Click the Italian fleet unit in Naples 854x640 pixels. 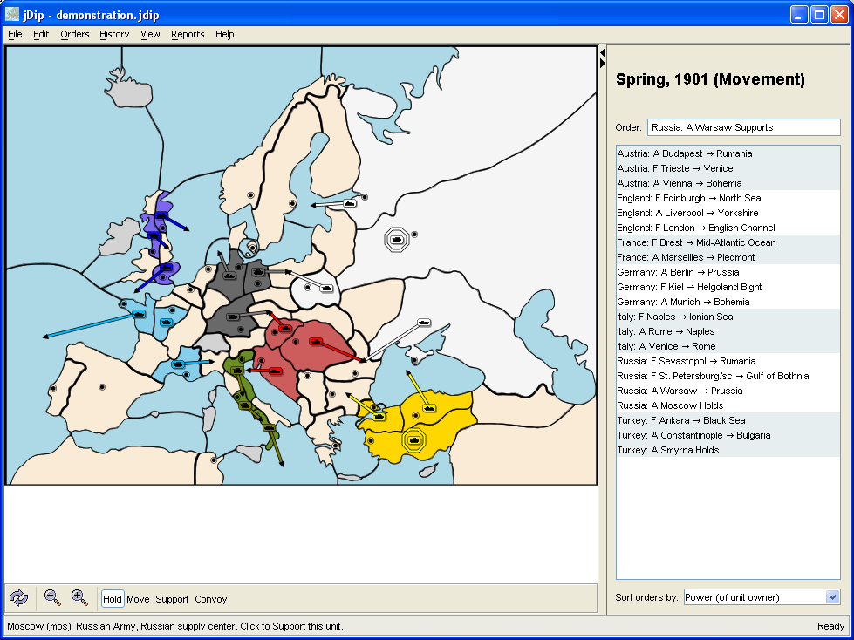tap(269, 428)
